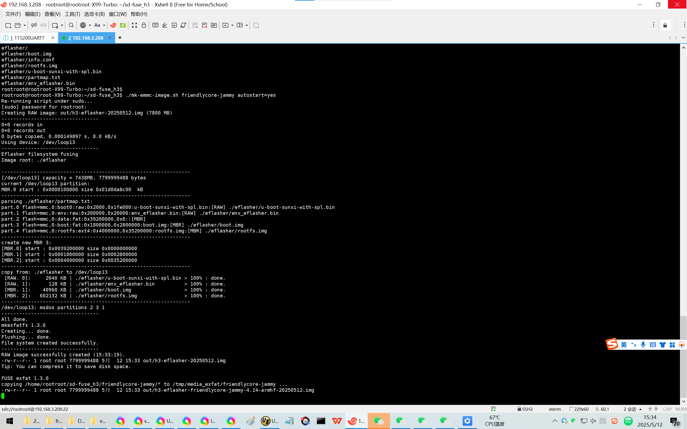The image size is (687, 429).
Task: Toggle CAP indicator in status bar
Action: tap(667, 409)
